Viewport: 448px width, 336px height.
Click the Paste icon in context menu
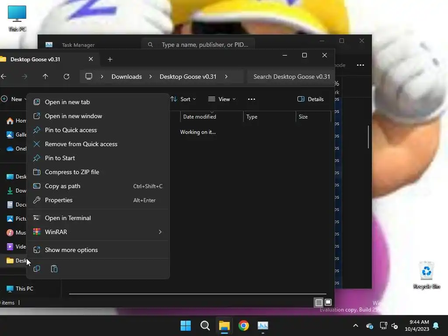click(x=54, y=269)
